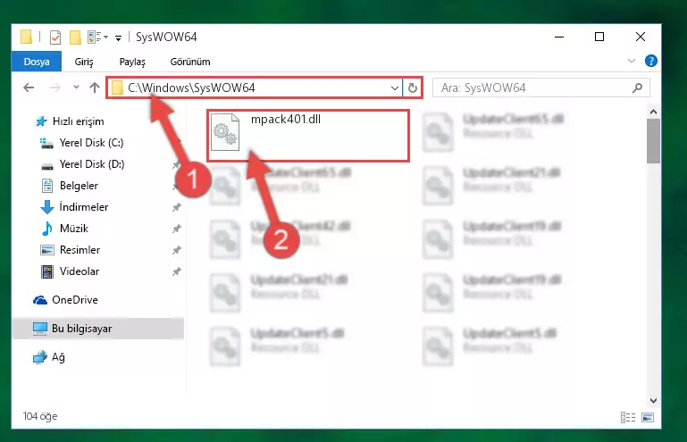Select the mpack401.dll file icon
Image resolution: width=687 pixels, height=442 pixels.
pos(225,132)
